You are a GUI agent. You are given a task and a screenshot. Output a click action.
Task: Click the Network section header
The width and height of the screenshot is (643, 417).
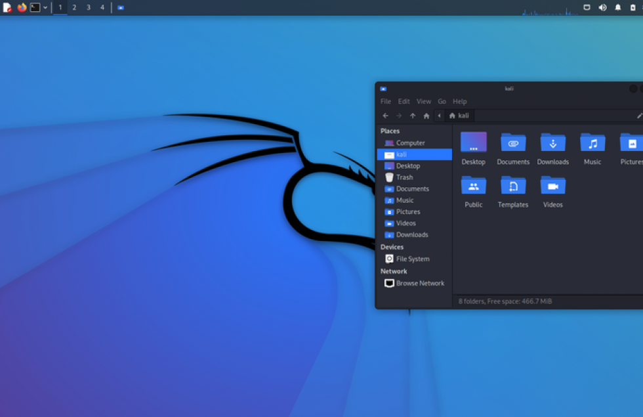coord(394,271)
